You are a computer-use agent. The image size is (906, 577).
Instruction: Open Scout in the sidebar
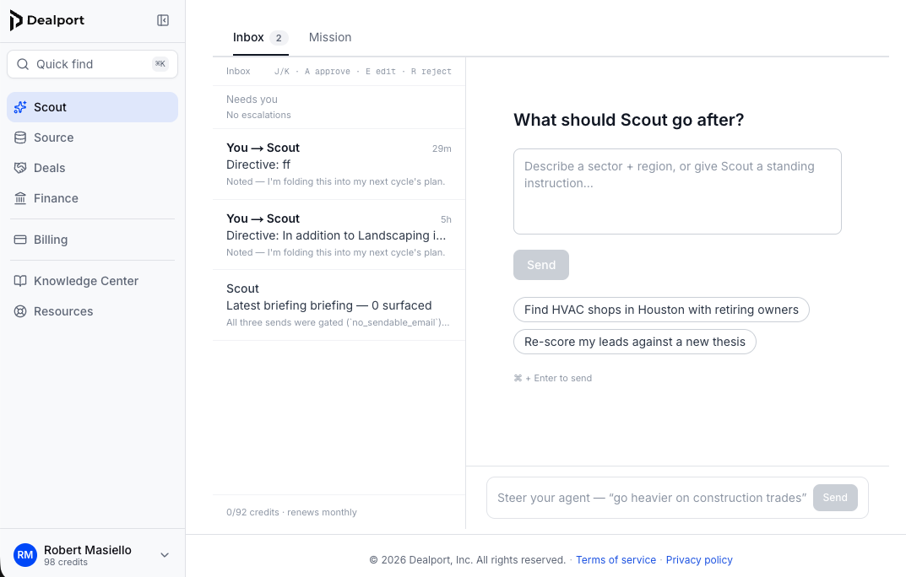point(92,107)
